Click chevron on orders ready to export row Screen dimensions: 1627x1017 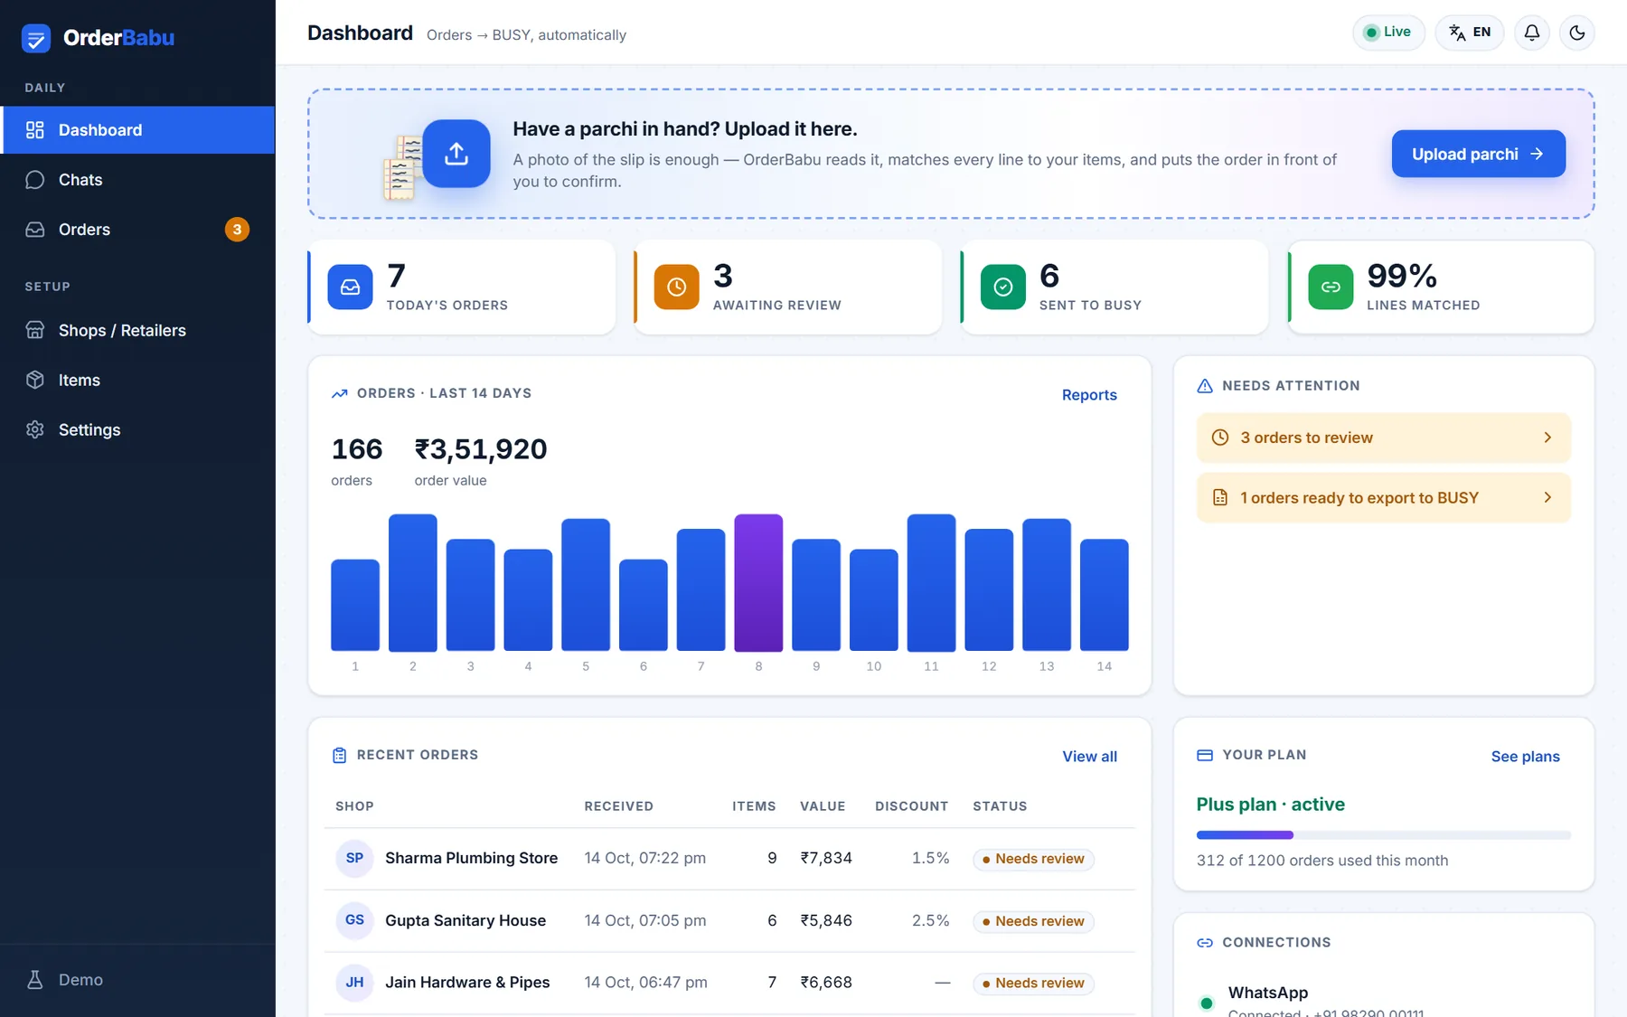(x=1547, y=498)
